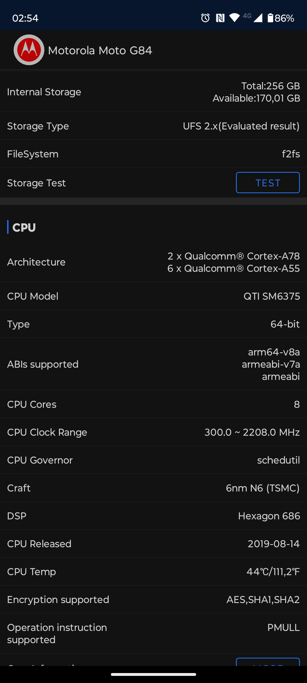Select the Motorola Moto G84 title
Viewport: 307px width, 683px height.
pos(100,51)
